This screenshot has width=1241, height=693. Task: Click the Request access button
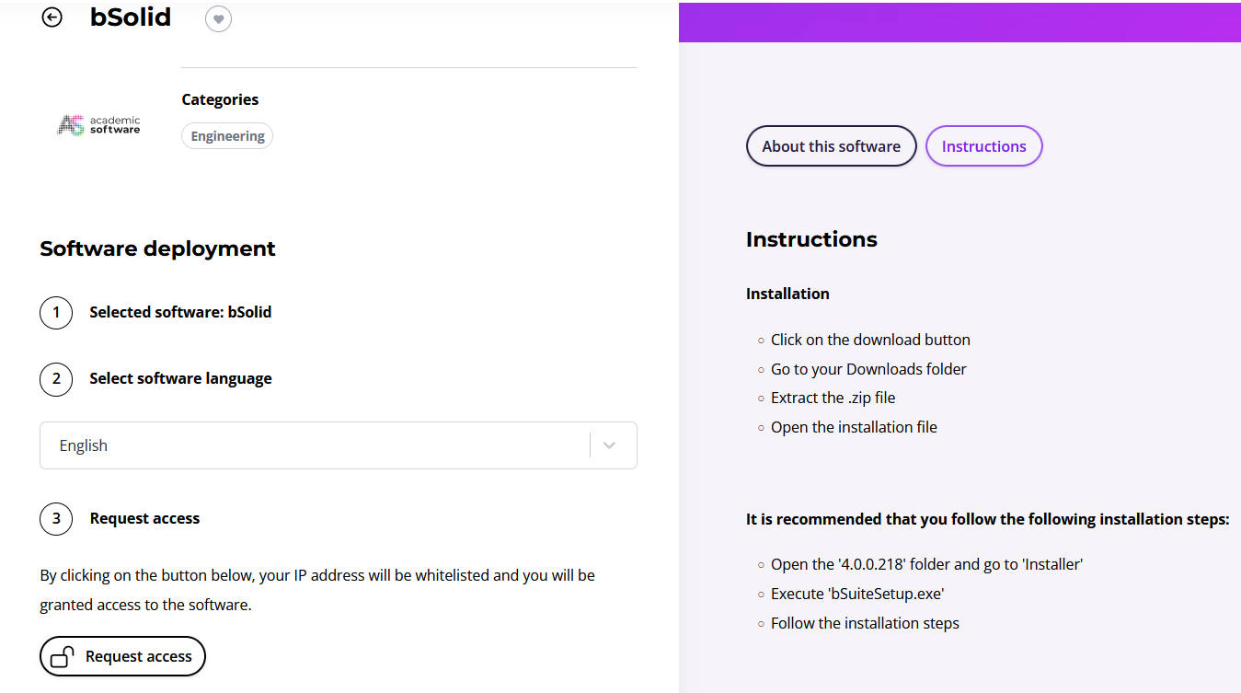122,655
